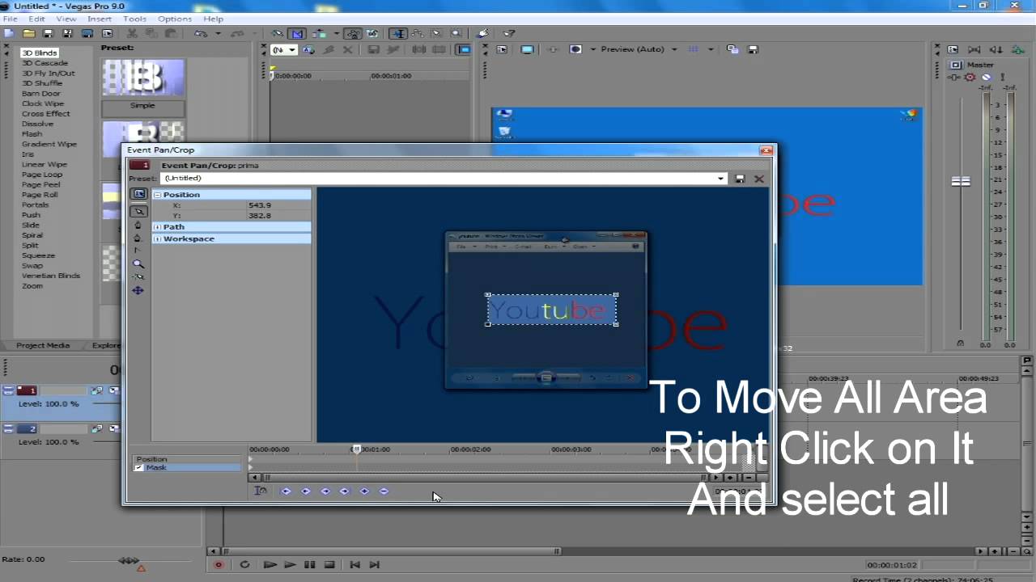Click Master mixer properties icon
1036x582 pixels.
[953, 49]
